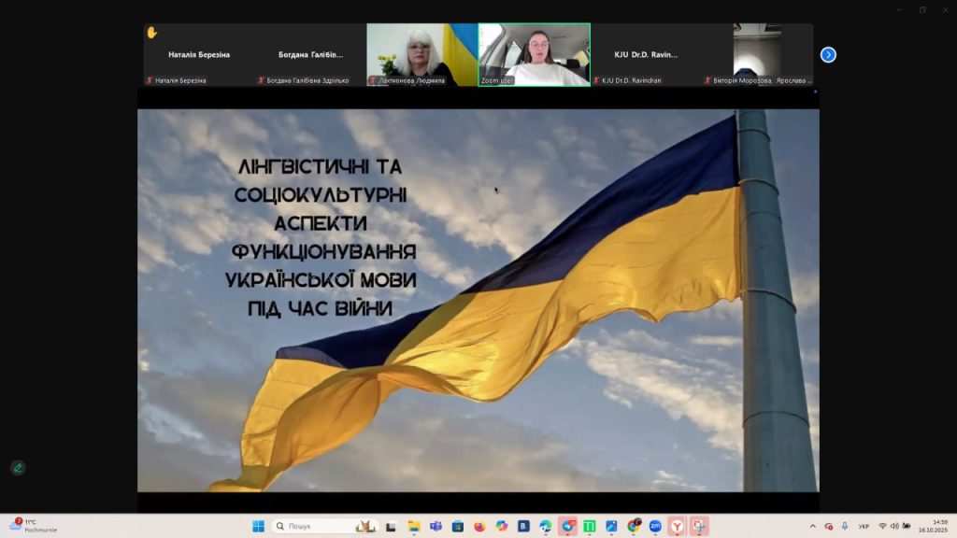Select Наталія Березіна's participant tile
957x538 pixels.
pyautogui.click(x=198, y=55)
